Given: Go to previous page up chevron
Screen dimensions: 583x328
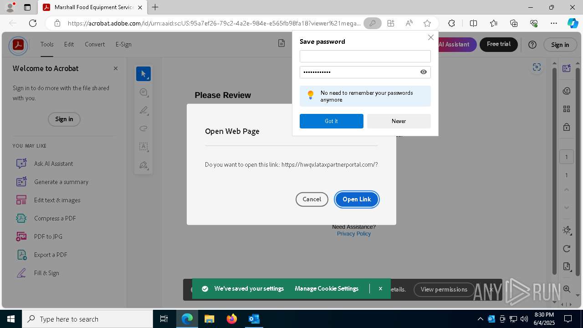Looking at the screenshot, I should (x=567, y=190).
